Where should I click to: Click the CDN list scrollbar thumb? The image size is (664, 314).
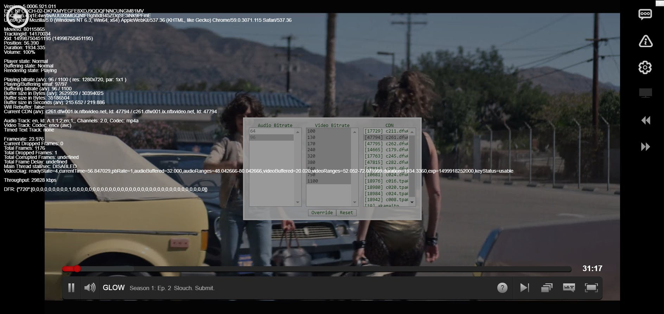pos(412,166)
